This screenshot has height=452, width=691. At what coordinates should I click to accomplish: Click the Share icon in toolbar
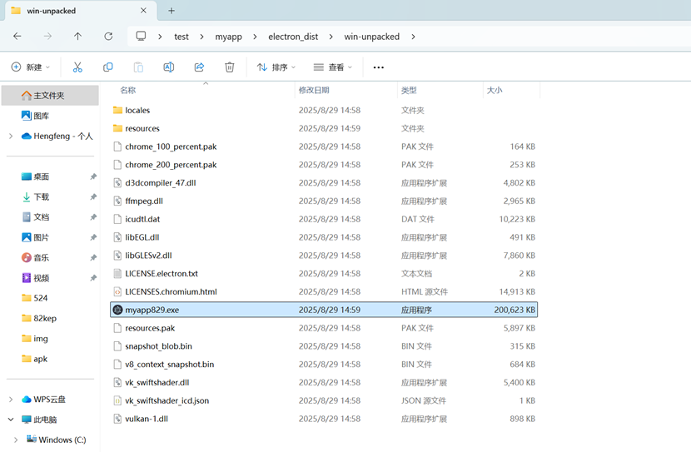pyautogui.click(x=199, y=67)
